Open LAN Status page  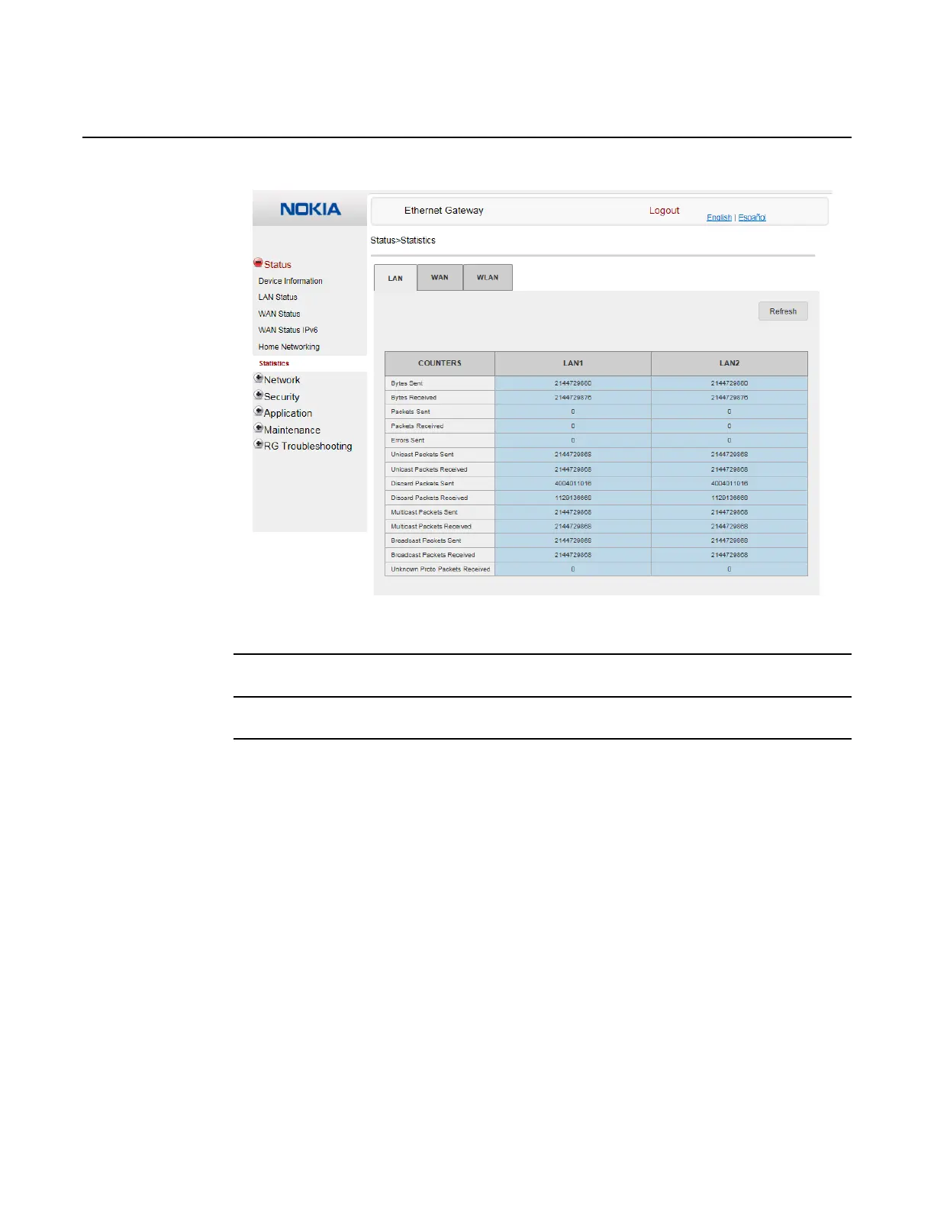(x=278, y=297)
